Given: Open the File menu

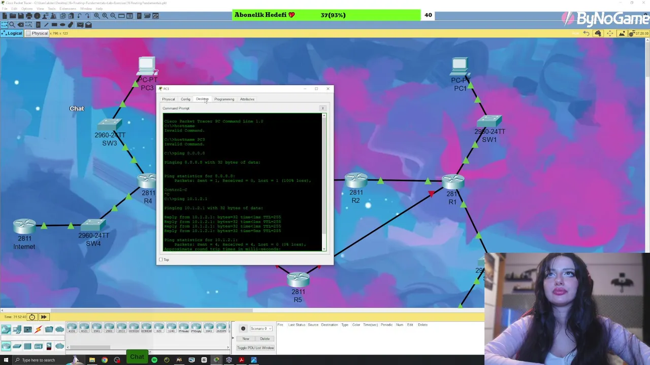Looking at the screenshot, I should pyautogui.click(x=5, y=9).
